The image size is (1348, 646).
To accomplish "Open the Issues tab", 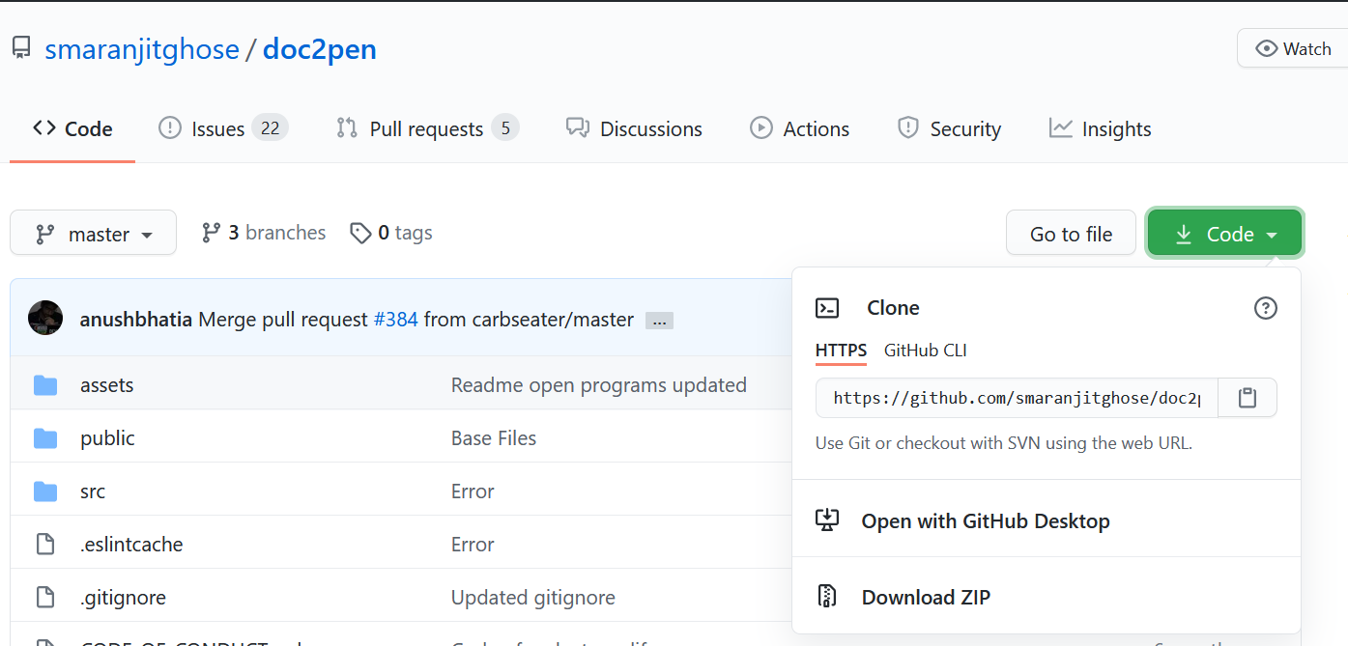I will click(x=223, y=128).
